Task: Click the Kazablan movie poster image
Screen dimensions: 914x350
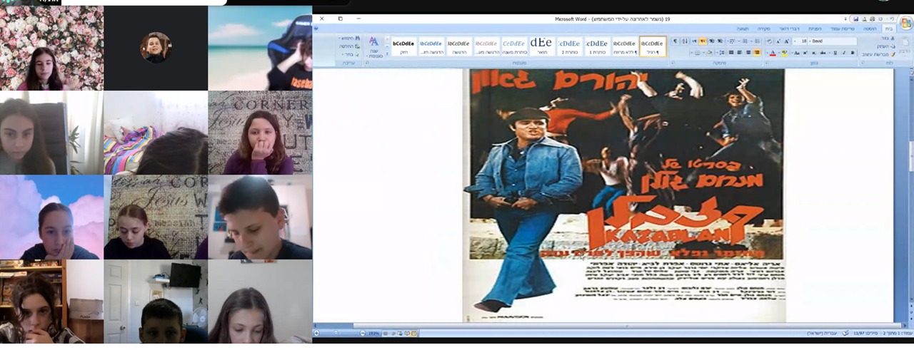Action: point(626,195)
